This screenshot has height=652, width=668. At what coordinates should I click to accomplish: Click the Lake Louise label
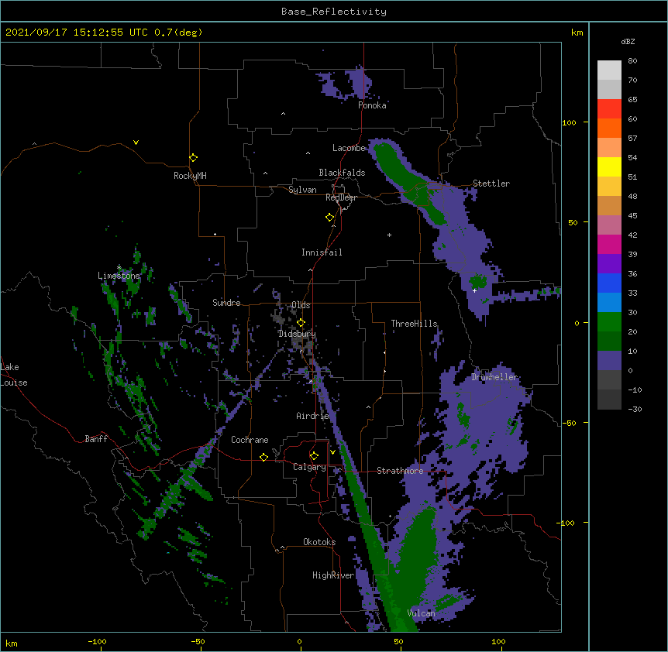[14, 375]
